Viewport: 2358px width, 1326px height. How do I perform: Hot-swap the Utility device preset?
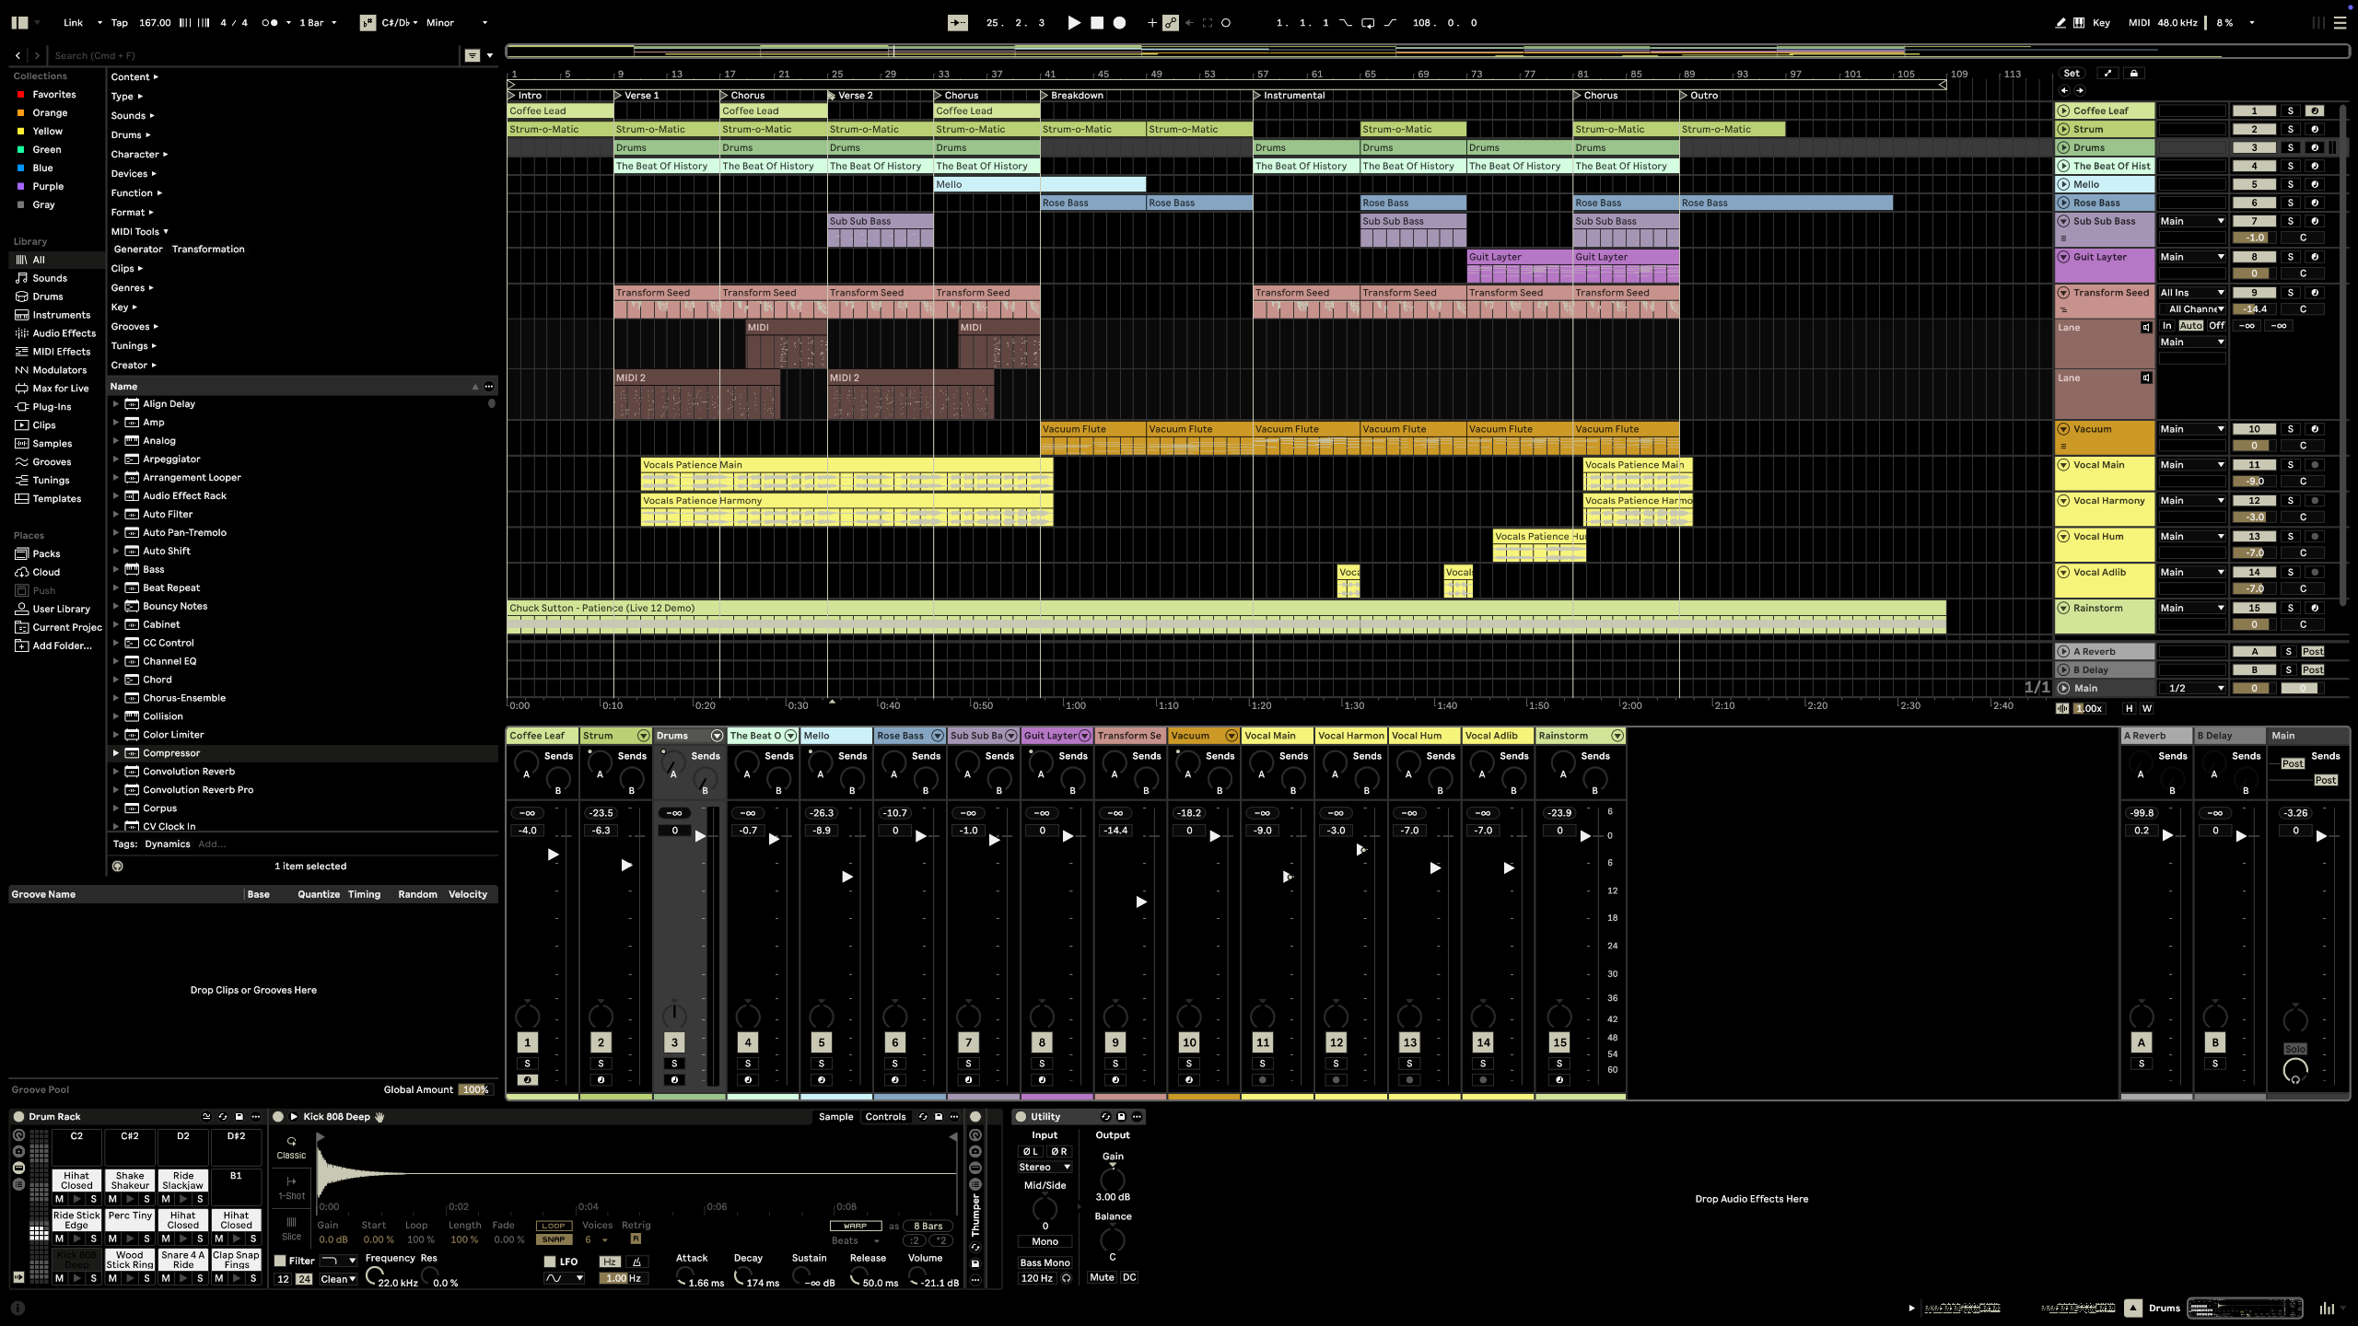pos(1105,1117)
